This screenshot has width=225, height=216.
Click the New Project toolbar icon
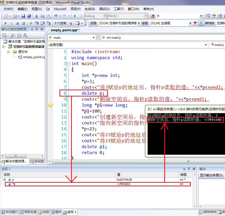point(6,16)
